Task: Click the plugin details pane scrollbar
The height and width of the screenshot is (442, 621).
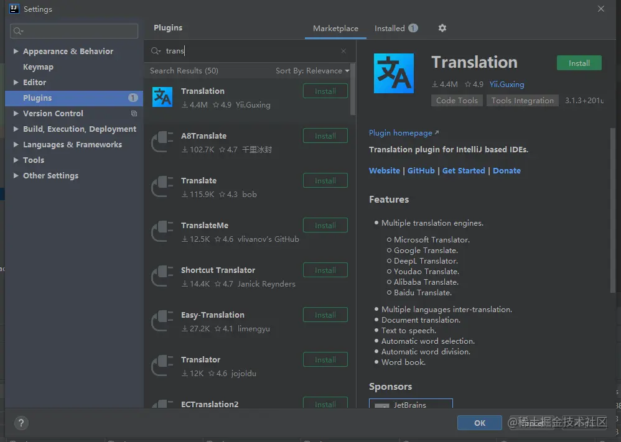Action: 613,209
